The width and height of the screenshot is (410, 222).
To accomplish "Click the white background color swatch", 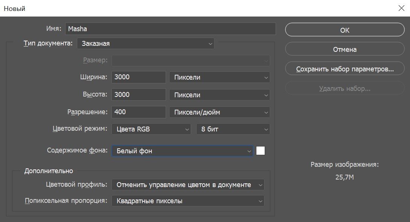I will (261, 151).
